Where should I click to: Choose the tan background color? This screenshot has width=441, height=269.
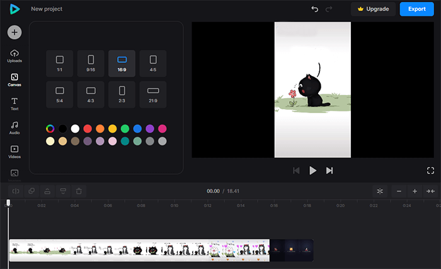point(63,141)
